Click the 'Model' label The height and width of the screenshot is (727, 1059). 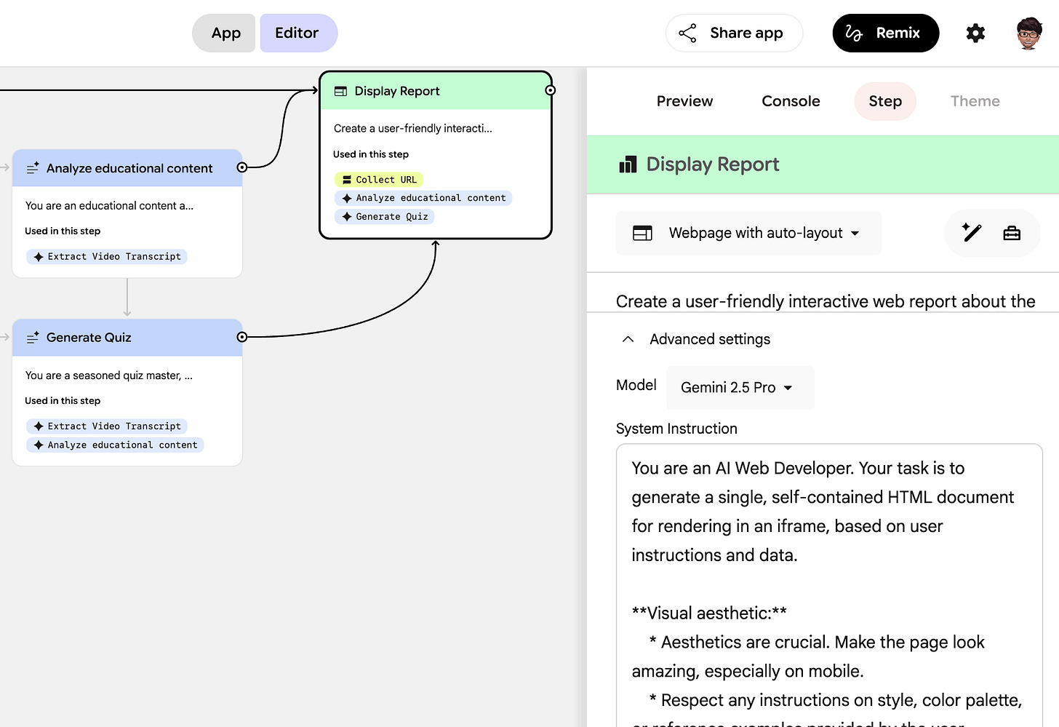[x=636, y=385]
